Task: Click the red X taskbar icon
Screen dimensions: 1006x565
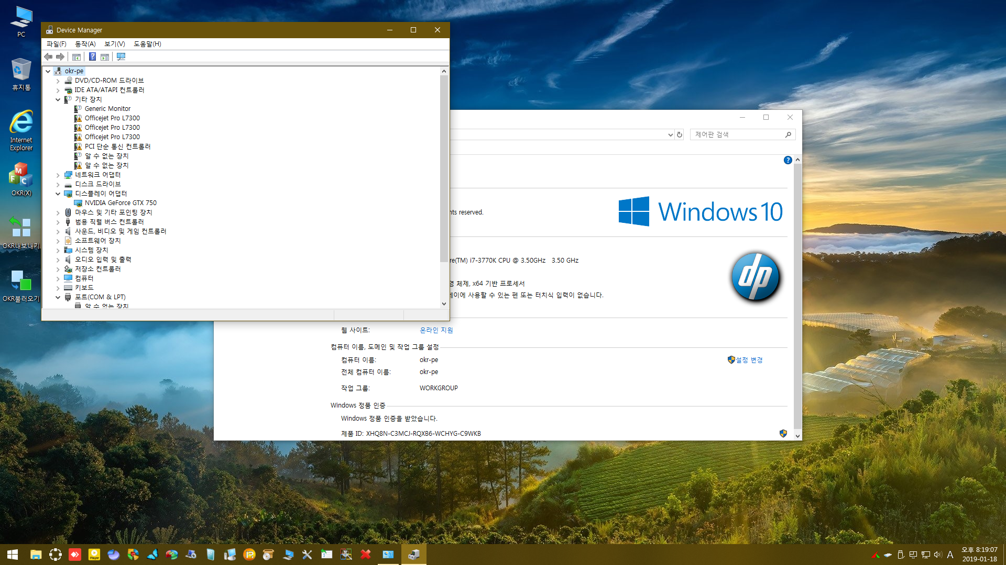Action: [366, 555]
